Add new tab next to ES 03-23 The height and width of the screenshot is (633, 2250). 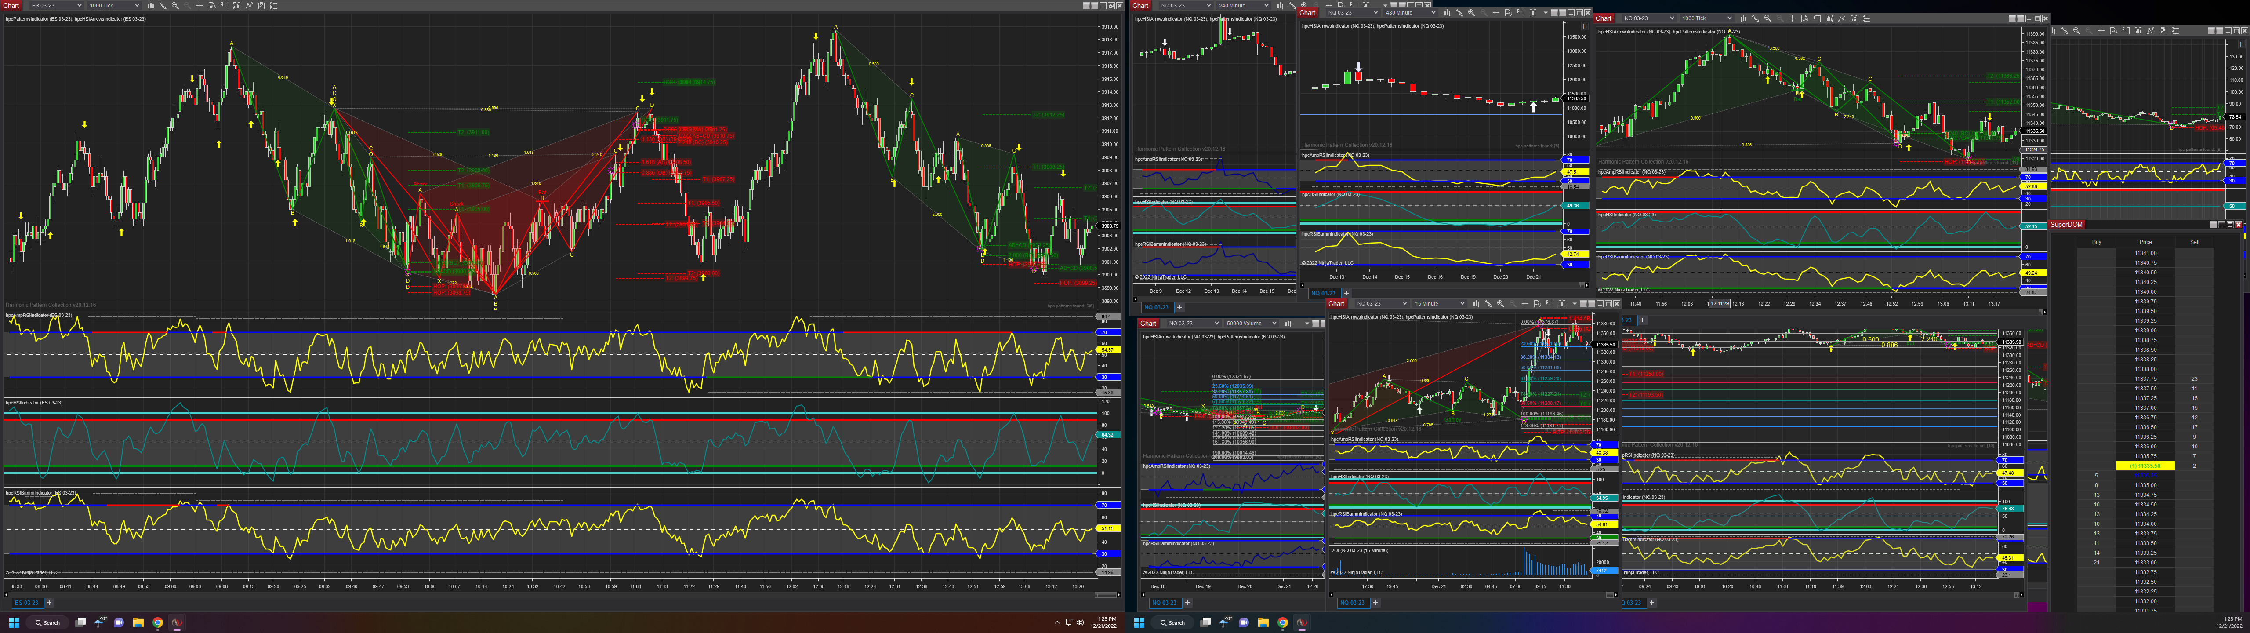[x=50, y=602]
